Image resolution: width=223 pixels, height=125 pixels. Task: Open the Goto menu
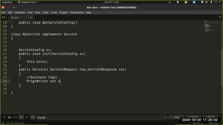coord(46,12)
